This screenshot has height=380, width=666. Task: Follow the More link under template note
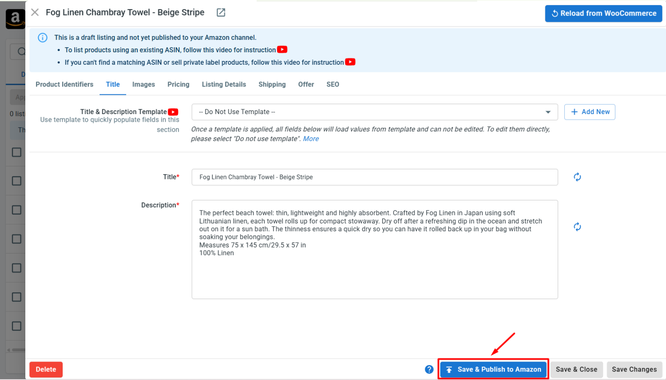coord(311,139)
